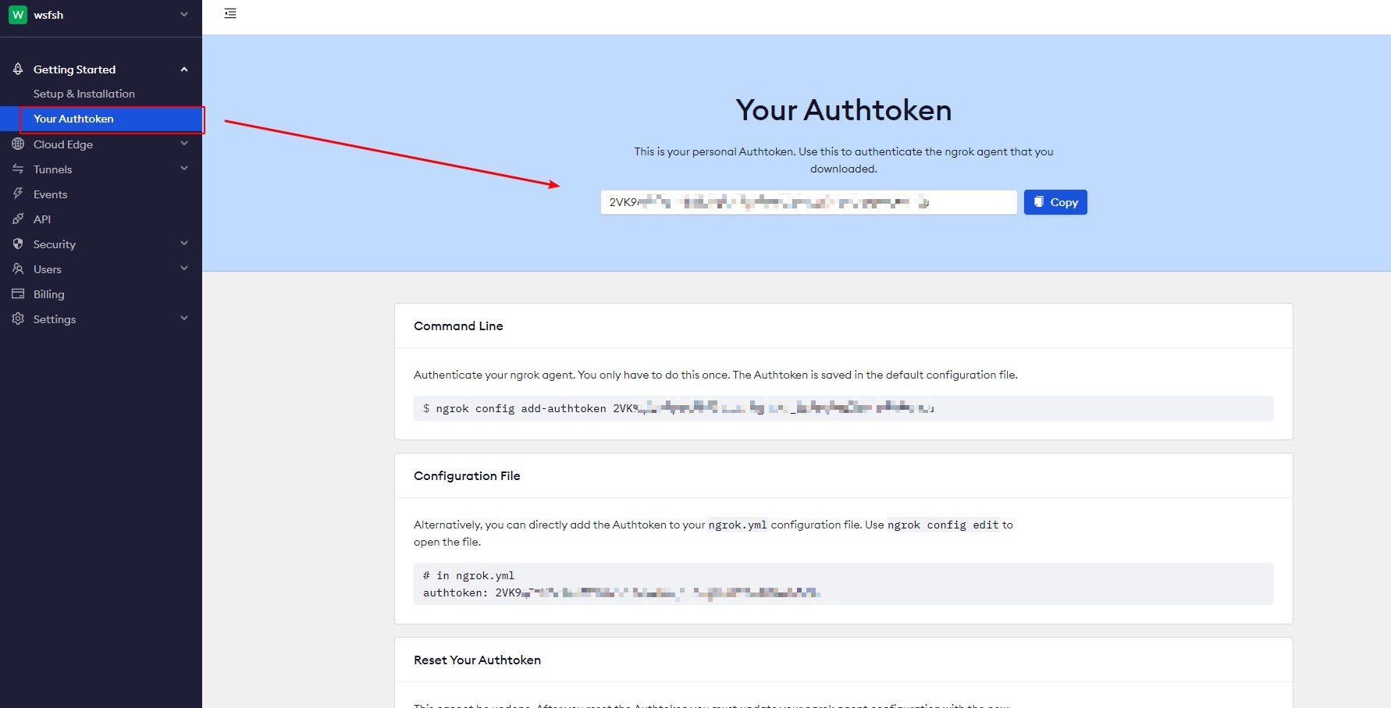Click the Settings gear icon
The image size is (1391, 708).
click(x=18, y=319)
